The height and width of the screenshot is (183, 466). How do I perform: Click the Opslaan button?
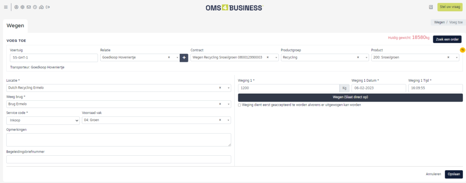tap(453, 174)
